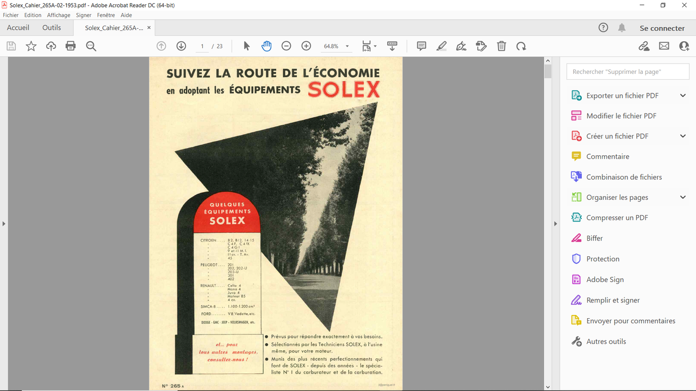This screenshot has width=696, height=391.
Task: Open Envoyer pour commentaires tool
Action: (x=631, y=321)
